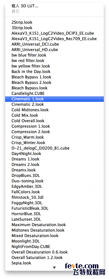Choose Cold Midtones.look
Viewport: 109px width, 279px height.
[x=54, y=110]
